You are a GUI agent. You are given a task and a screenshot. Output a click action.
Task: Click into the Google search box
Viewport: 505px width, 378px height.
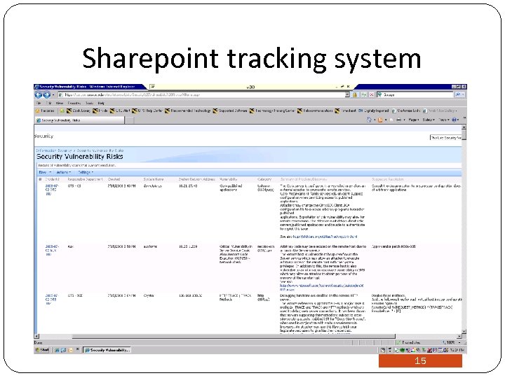[415, 94]
